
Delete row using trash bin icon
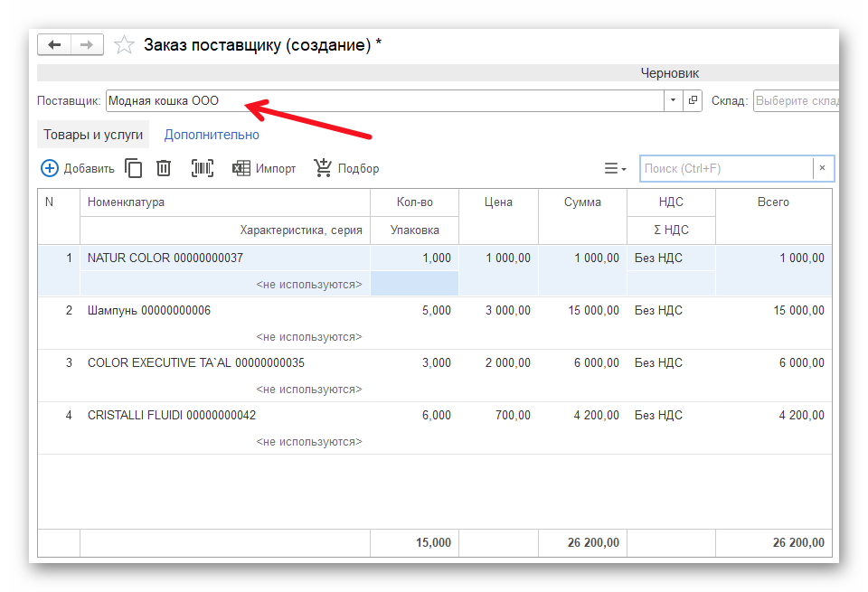(x=164, y=168)
